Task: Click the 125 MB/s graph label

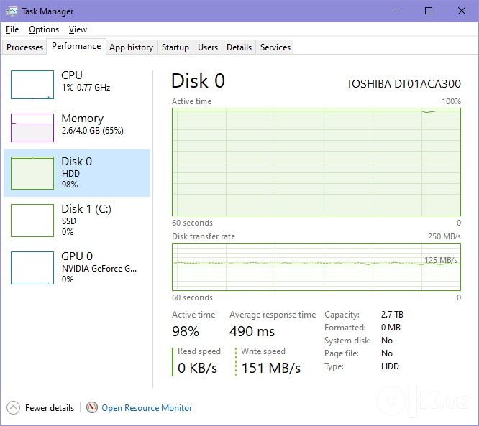Action: tap(440, 260)
